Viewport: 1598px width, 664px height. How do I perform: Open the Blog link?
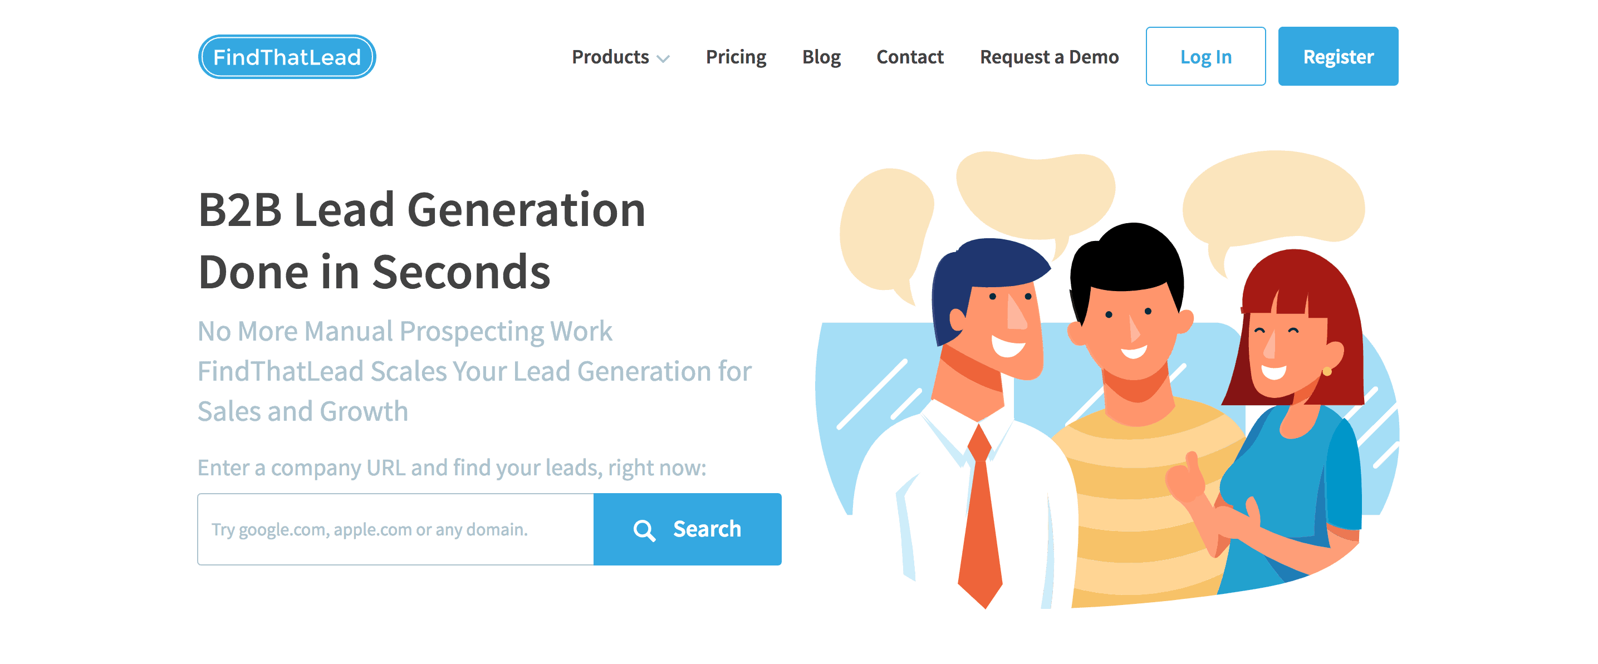point(821,56)
